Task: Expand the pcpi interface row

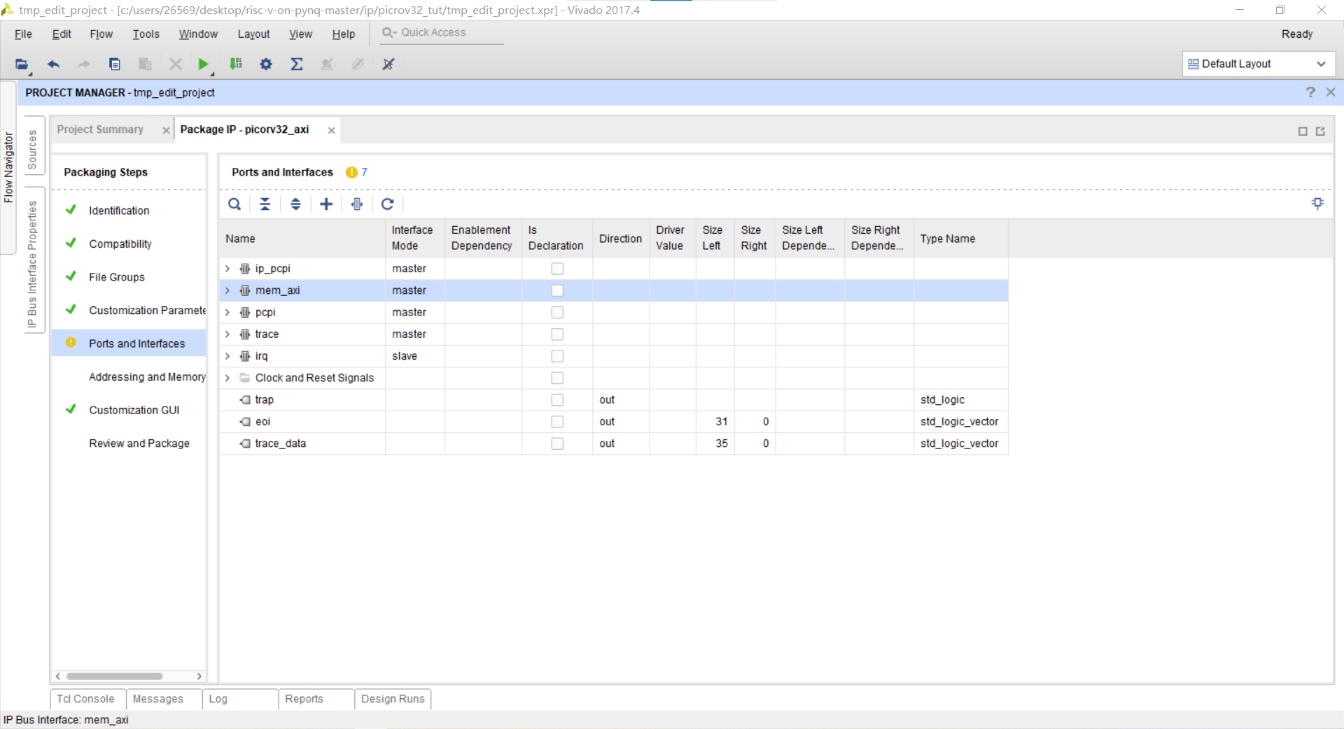Action: point(227,313)
